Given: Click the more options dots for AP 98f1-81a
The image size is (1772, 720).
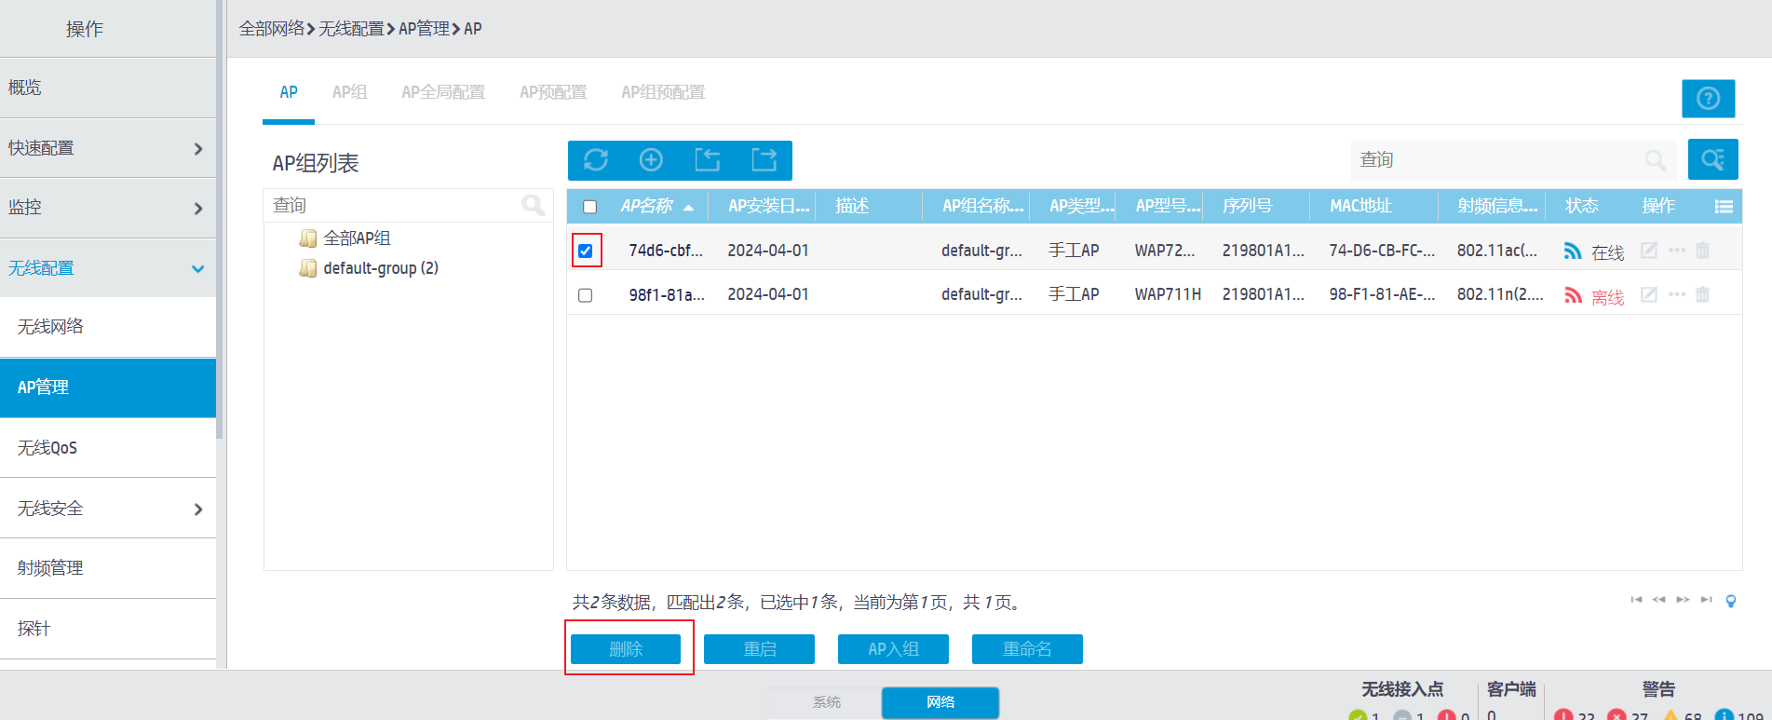Looking at the screenshot, I should [x=1677, y=294].
